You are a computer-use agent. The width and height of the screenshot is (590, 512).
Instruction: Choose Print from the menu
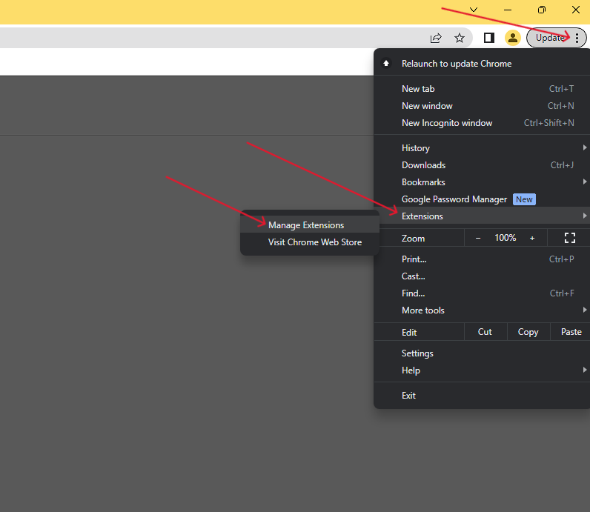(482, 259)
